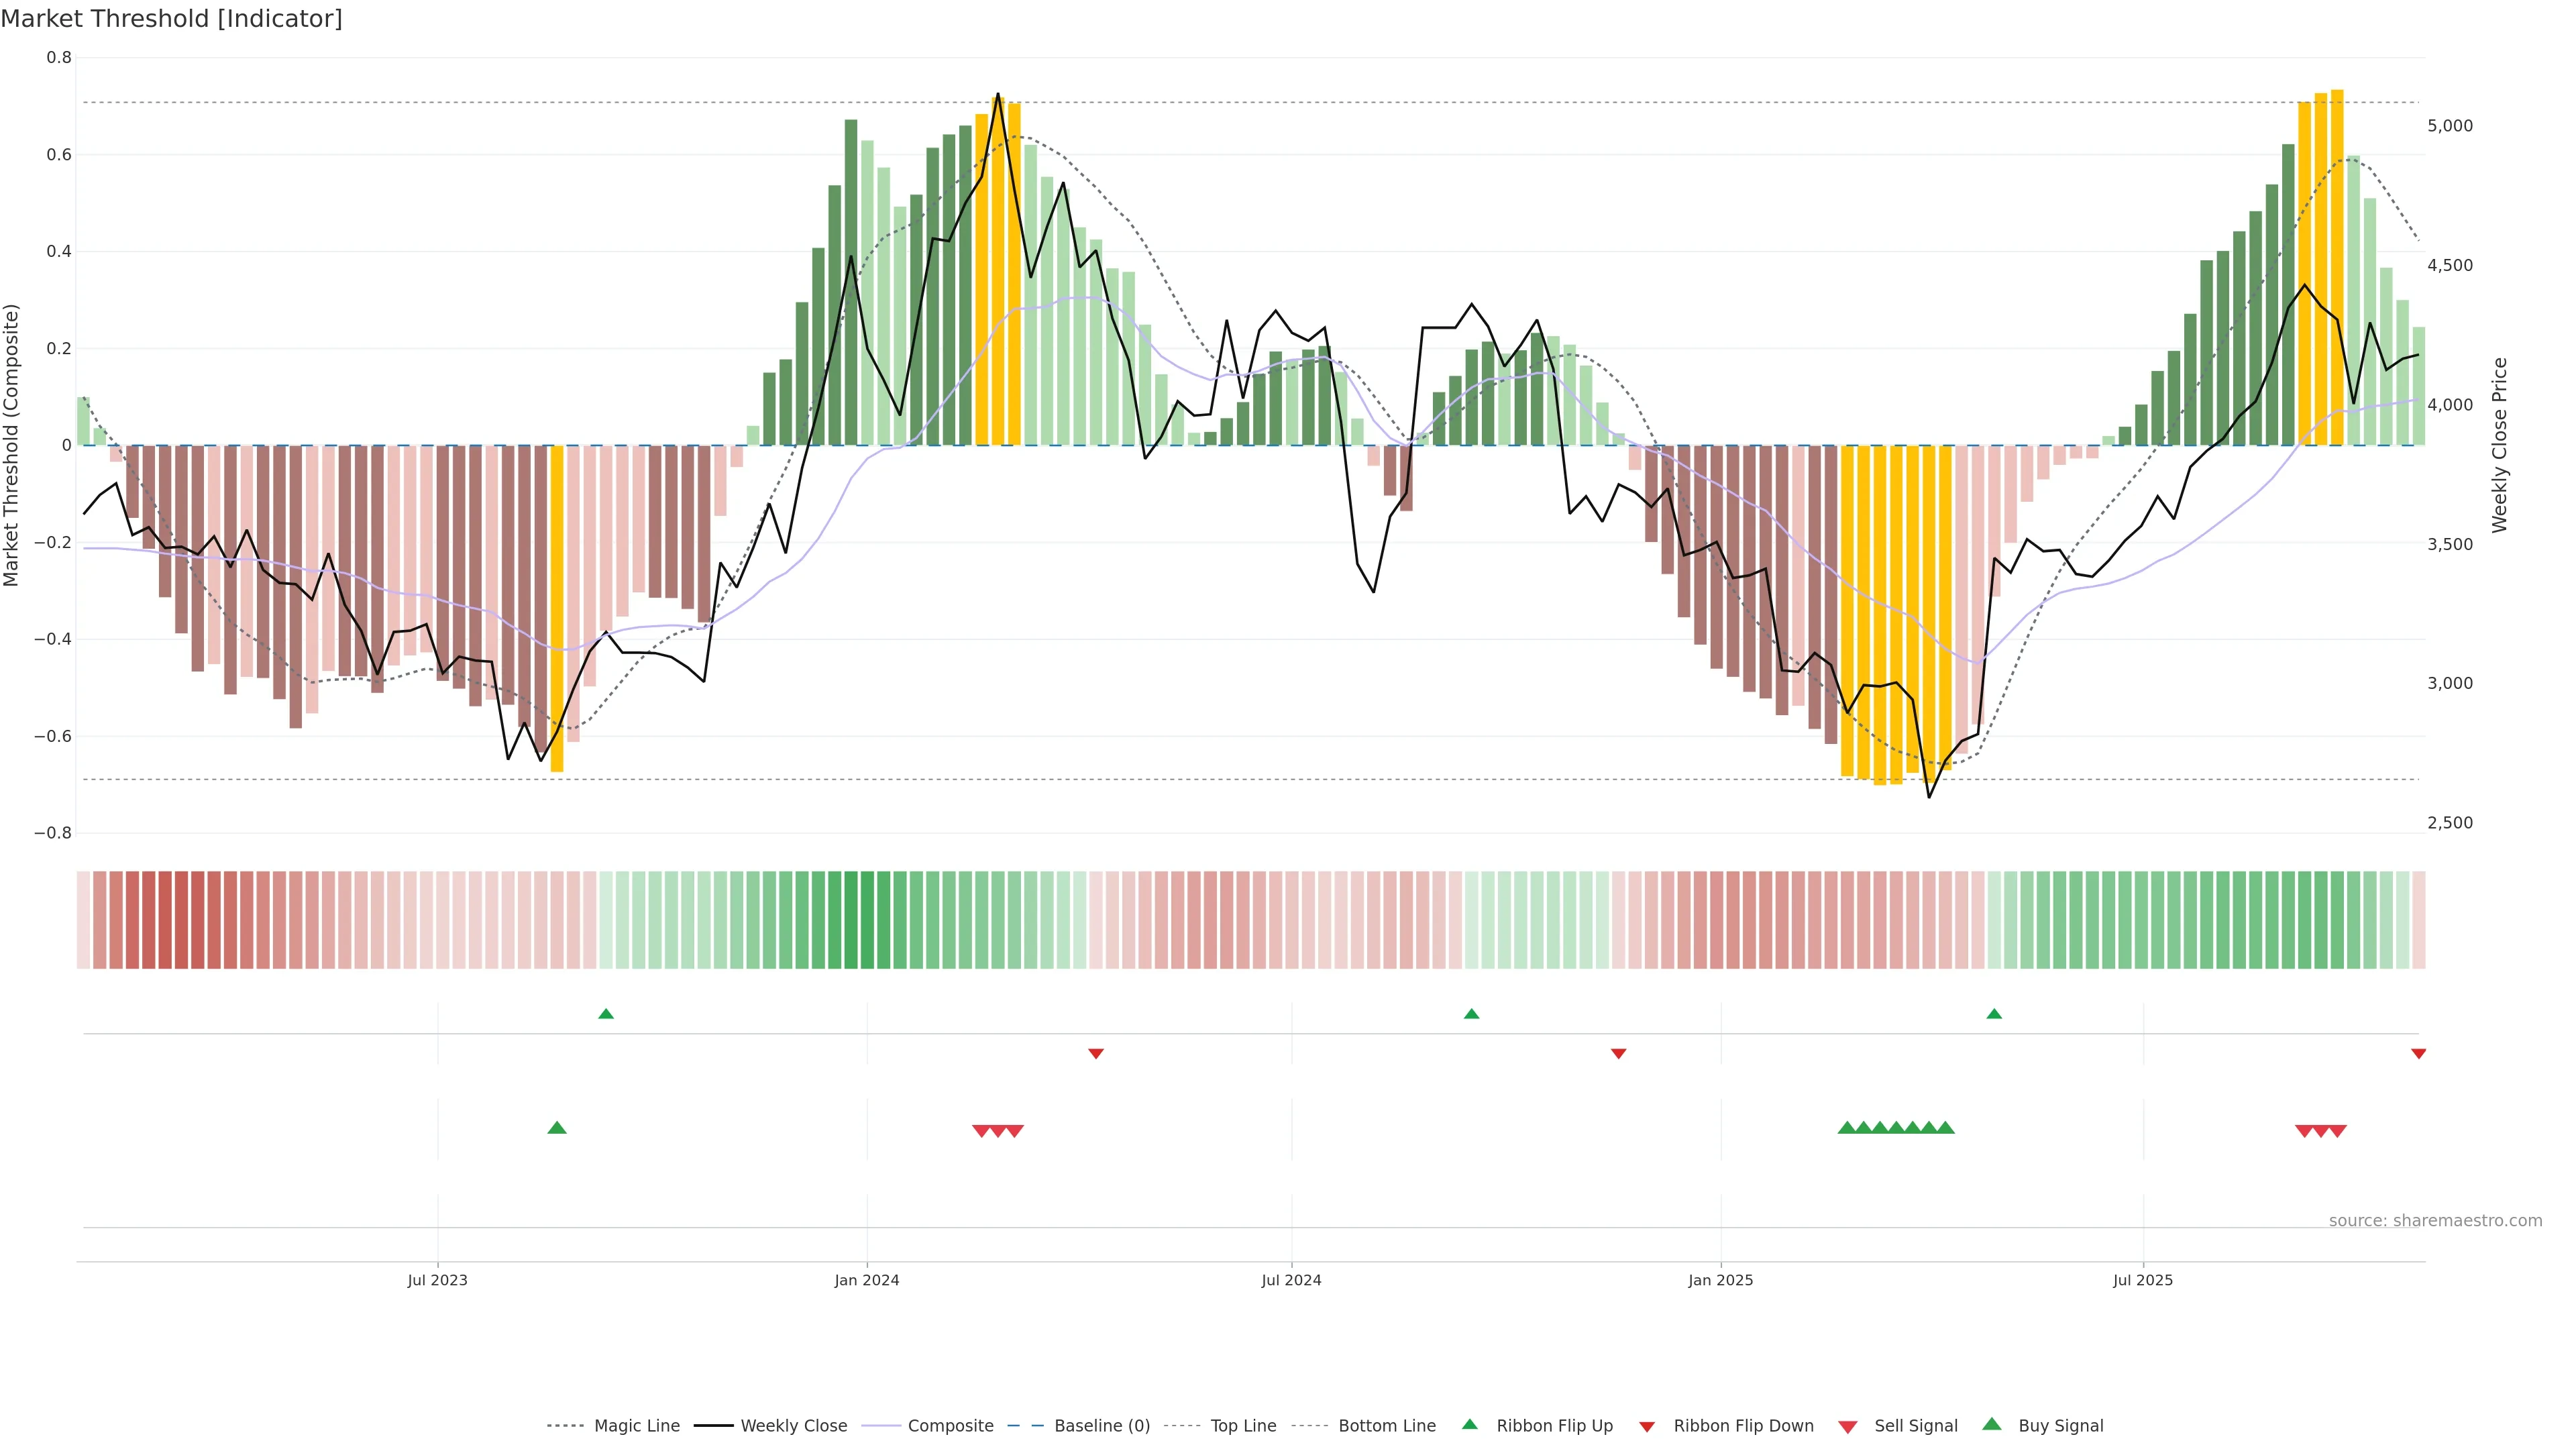Viewport: 2576px width, 1449px height.
Task: Click last Sell Signal triangle in 2025 cluster
Action: [x=2338, y=1131]
